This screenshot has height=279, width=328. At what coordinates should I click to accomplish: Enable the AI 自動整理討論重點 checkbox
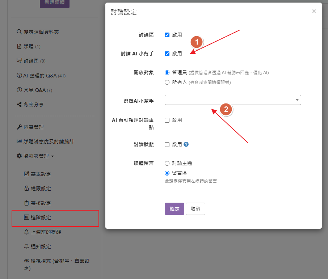(x=167, y=120)
